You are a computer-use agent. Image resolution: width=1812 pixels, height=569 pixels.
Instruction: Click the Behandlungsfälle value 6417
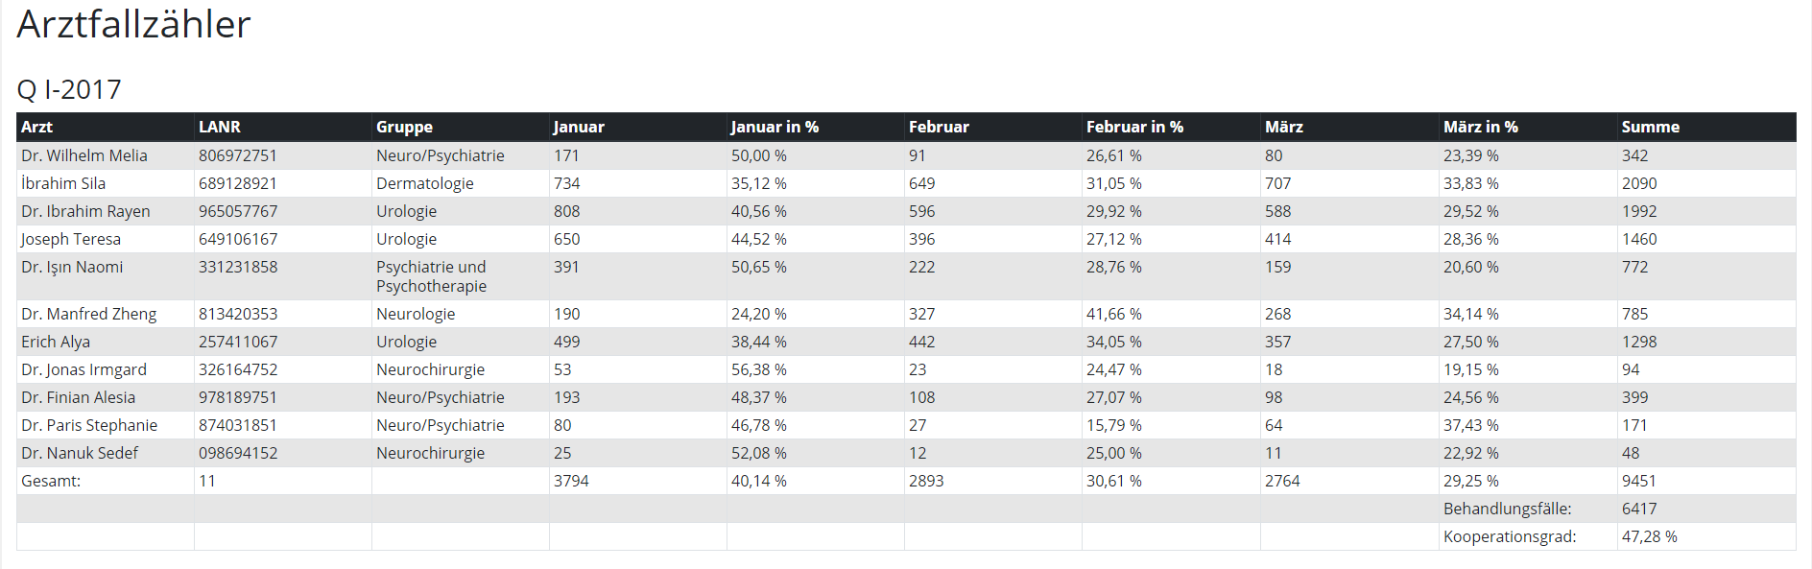1639,509
